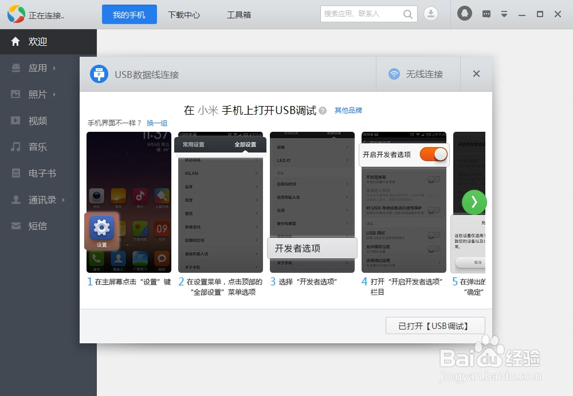Viewport: 573px width, 396px height.
Task: Go to next steps with green arrow
Action: (474, 202)
